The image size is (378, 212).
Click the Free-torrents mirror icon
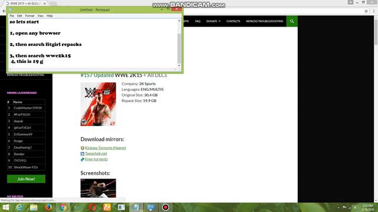click(x=82, y=160)
